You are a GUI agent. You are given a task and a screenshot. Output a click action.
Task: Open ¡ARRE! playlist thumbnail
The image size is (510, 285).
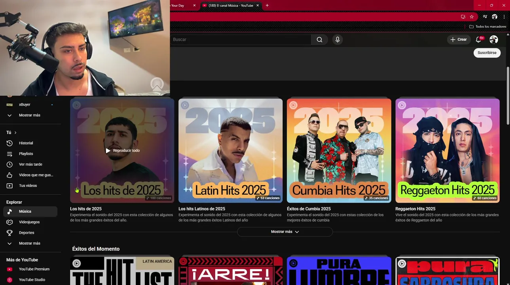(230, 271)
